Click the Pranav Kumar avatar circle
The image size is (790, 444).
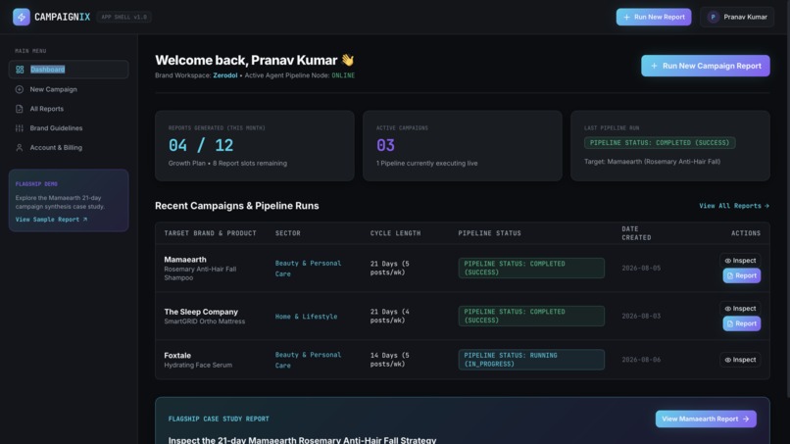(x=713, y=17)
